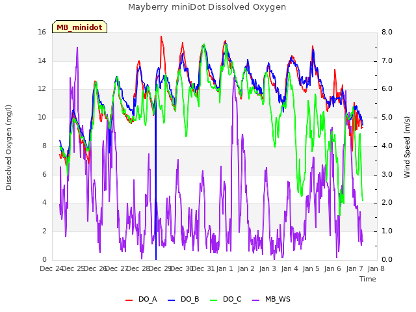Image resolution: width=416 pixels, height=312 pixels.
Task: Click the Jan 6 x-axis tick label
Action: coord(332,268)
